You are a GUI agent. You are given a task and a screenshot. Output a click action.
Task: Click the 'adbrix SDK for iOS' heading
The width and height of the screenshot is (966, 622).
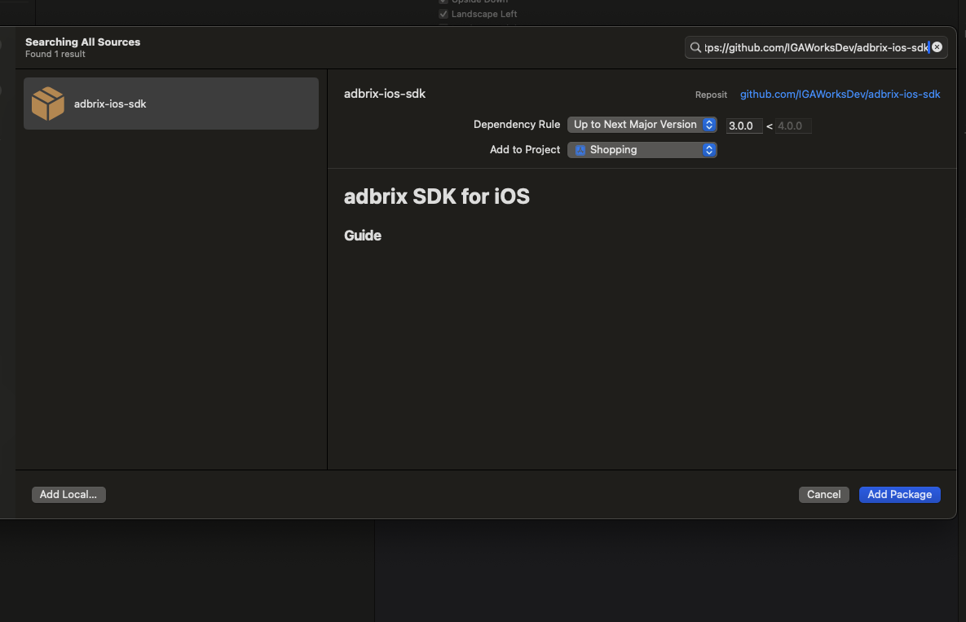(437, 196)
